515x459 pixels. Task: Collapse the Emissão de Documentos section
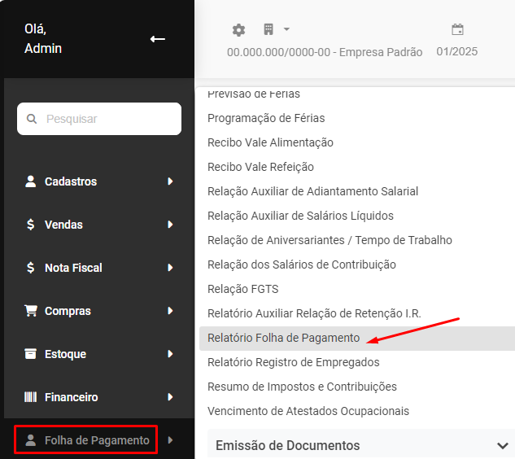click(x=502, y=445)
